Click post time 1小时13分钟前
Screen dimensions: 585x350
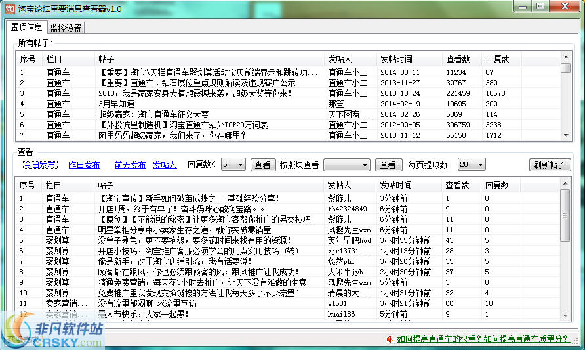[x=405, y=251]
